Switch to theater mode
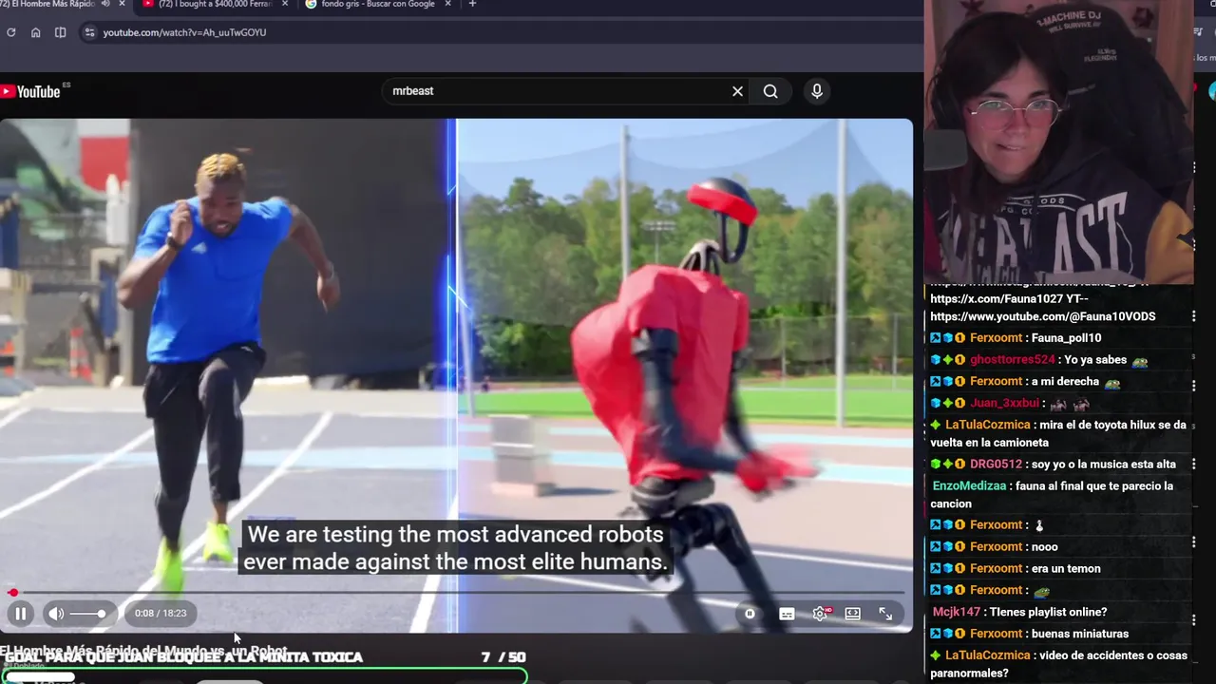Image resolution: width=1216 pixels, height=684 pixels. coord(853,614)
